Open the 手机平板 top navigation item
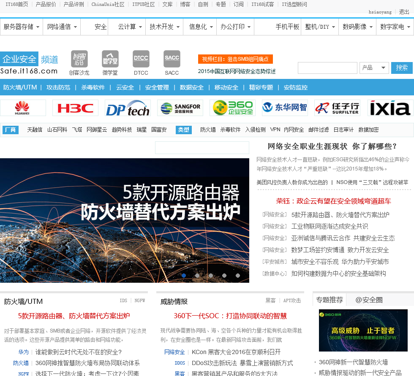Viewport: 414px width, 376px height. 287,27
